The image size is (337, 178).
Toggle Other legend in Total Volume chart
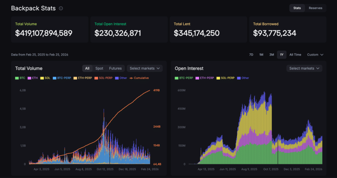pyautogui.click(x=121, y=78)
